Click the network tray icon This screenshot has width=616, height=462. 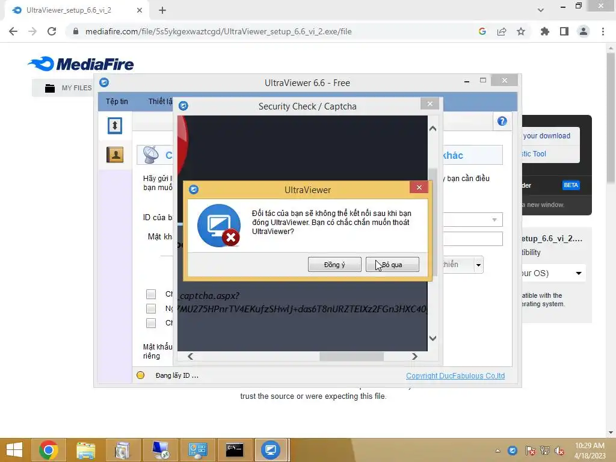pos(544,450)
